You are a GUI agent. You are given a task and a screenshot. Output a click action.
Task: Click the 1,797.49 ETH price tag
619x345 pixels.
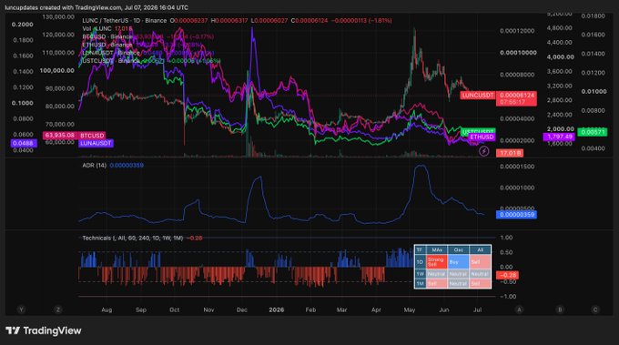559,137
